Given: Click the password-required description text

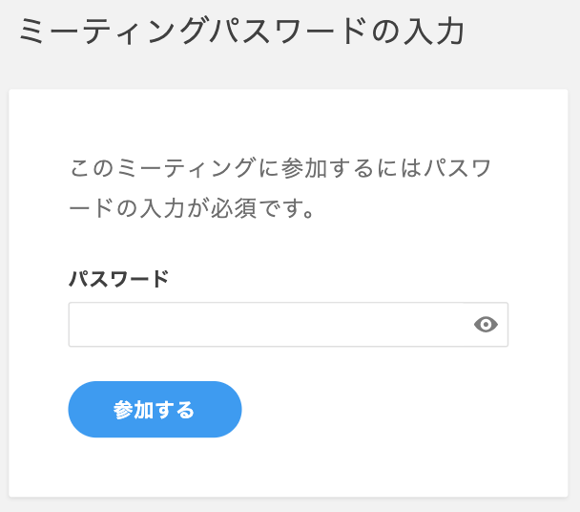Looking at the screenshot, I should [x=281, y=189].
